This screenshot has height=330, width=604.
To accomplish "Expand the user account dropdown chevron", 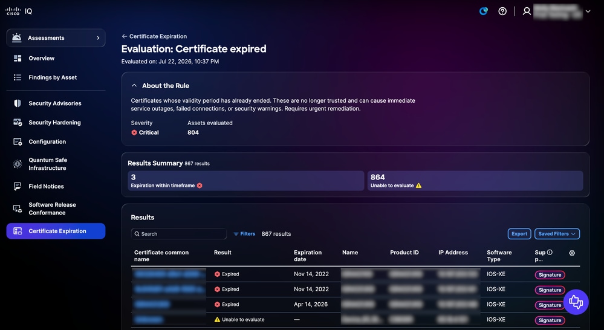I will click(x=588, y=11).
